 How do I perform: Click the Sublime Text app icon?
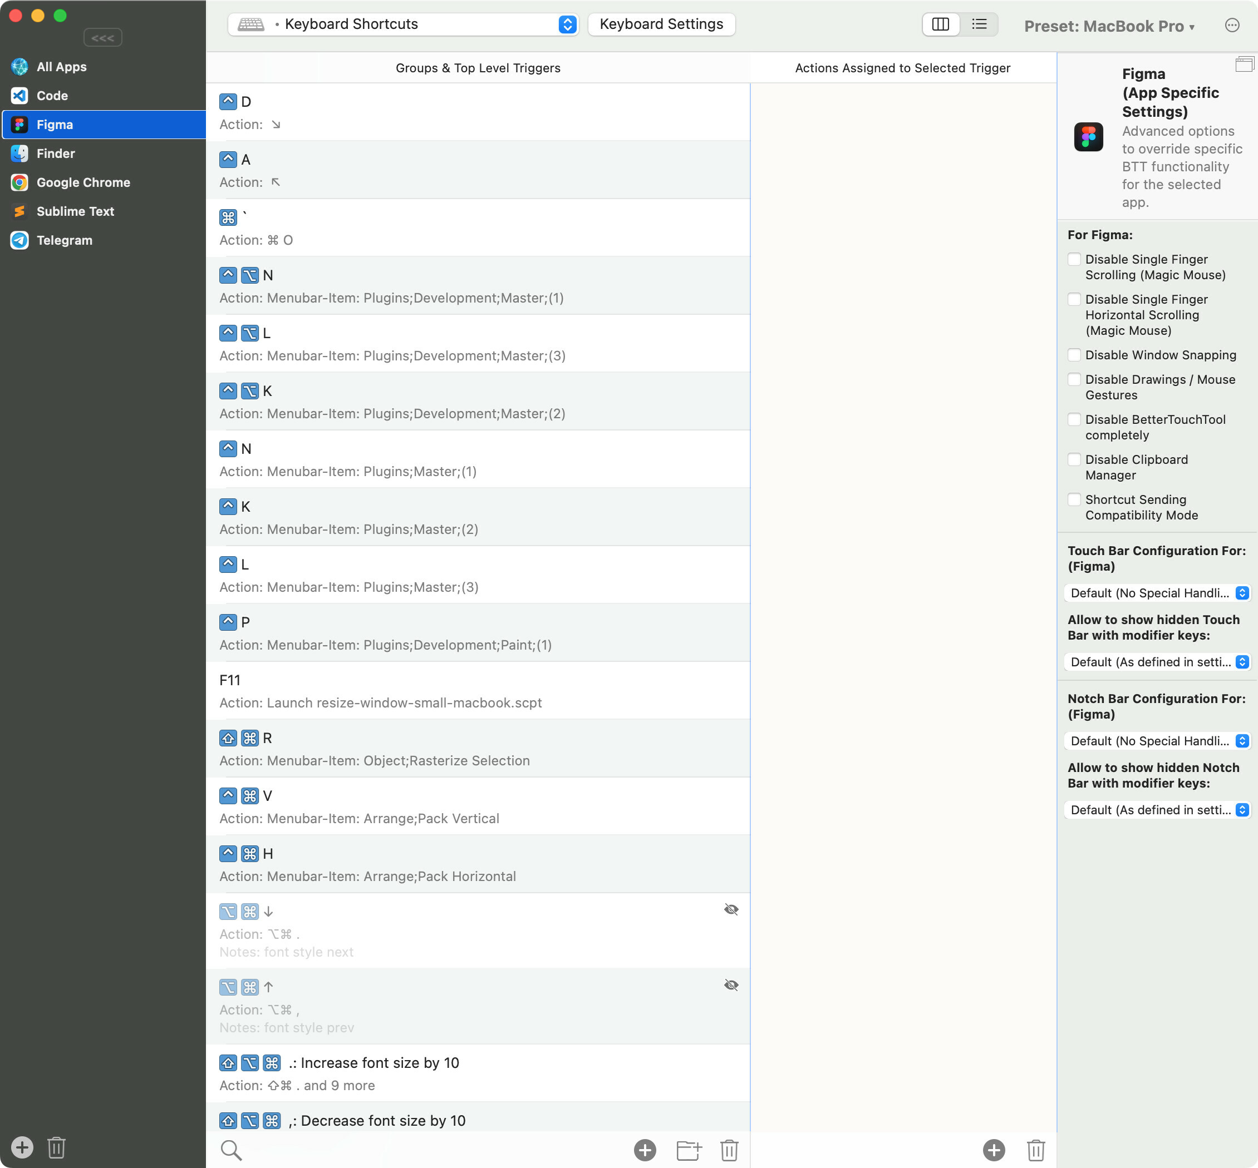coord(19,211)
